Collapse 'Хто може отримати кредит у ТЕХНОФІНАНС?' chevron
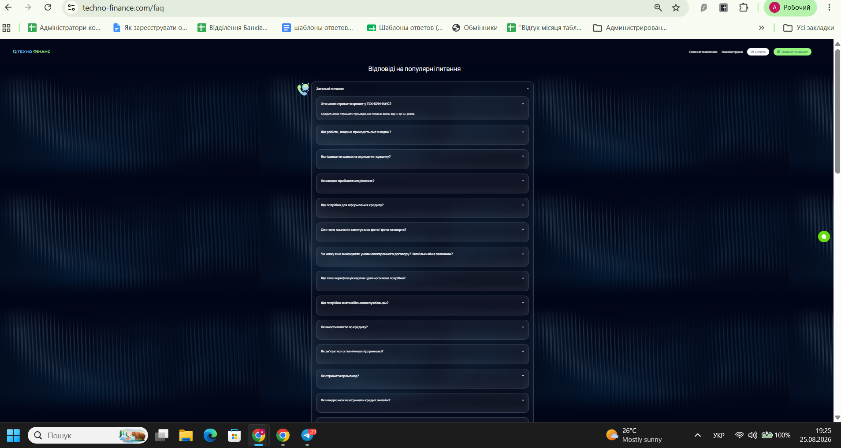This screenshot has height=448, width=841. coord(523,104)
